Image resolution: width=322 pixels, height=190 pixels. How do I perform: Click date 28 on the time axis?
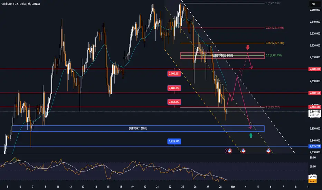click(220, 187)
